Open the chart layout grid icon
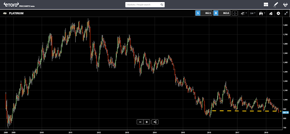The height and width of the screenshot is (134, 290). 266,4
